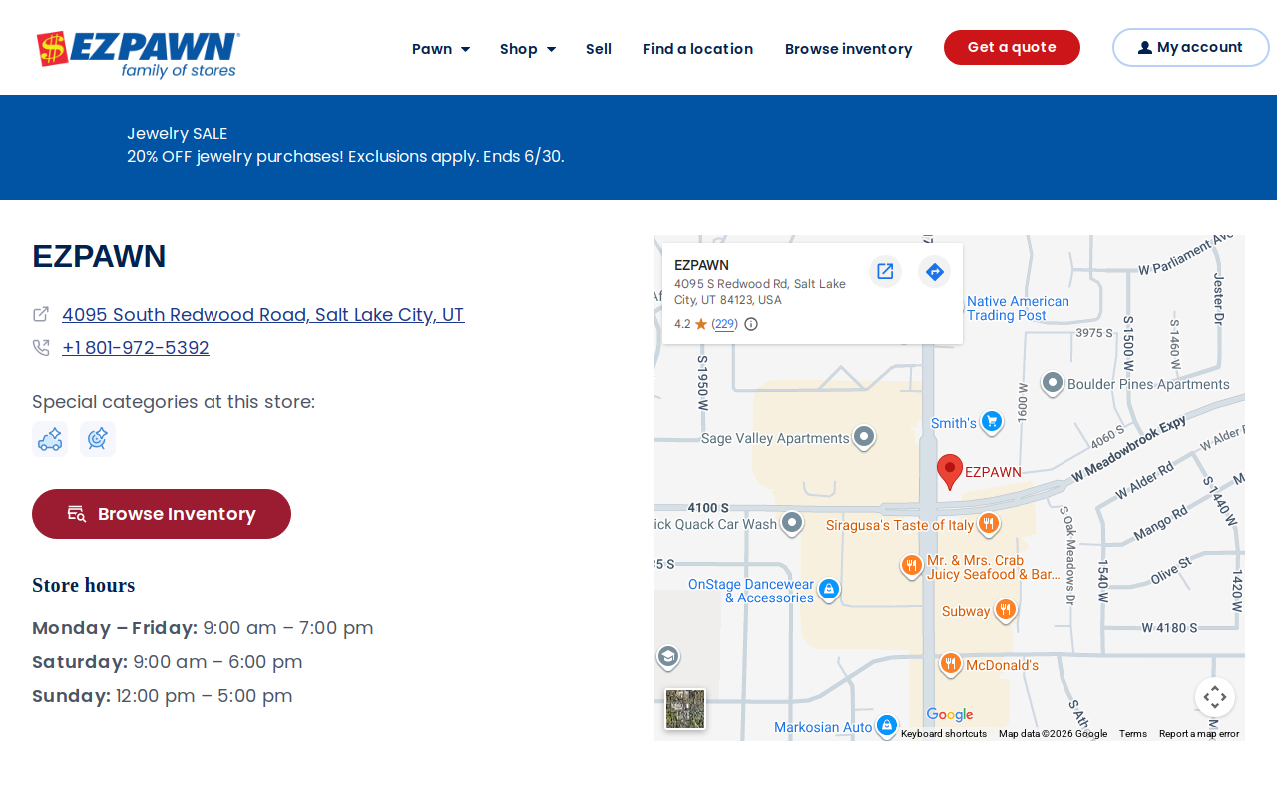Click the EZPAWN logo in header

tap(139, 54)
